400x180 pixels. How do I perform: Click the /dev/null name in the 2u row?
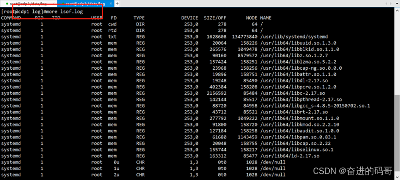(x=273, y=174)
